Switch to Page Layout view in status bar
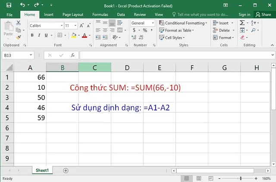The width and height of the screenshot is (276, 182). click(x=199, y=179)
